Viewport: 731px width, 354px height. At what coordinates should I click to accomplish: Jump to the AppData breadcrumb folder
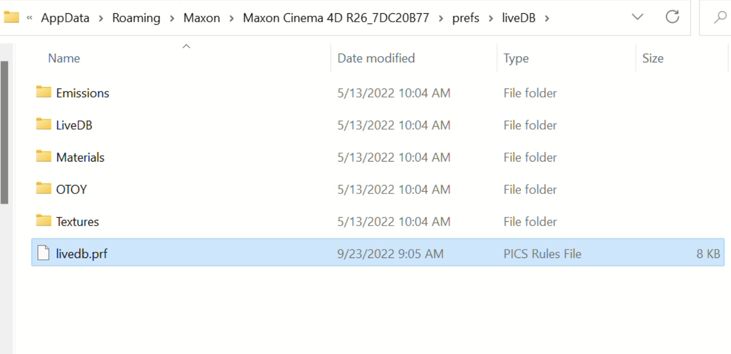coord(65,18)
